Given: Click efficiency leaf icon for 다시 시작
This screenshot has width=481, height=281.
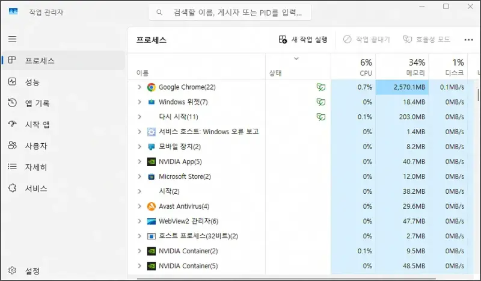Looking at the screenshot, I should click(321, 117).
